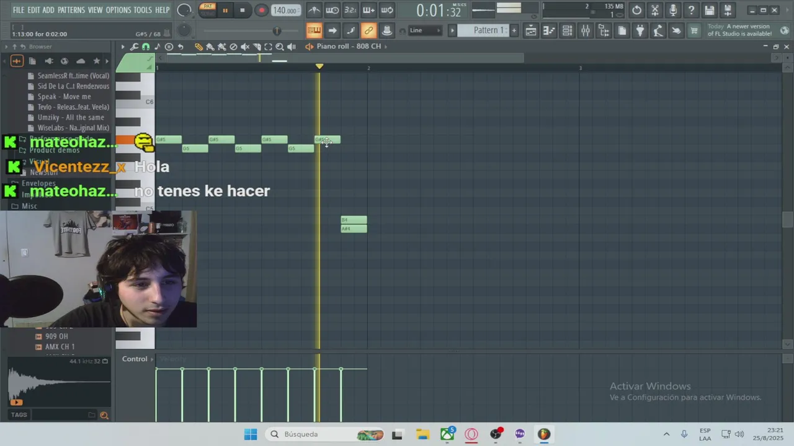Toggle wait for input to start playing
The image size is (794, 446).
[x=332, y=10]
